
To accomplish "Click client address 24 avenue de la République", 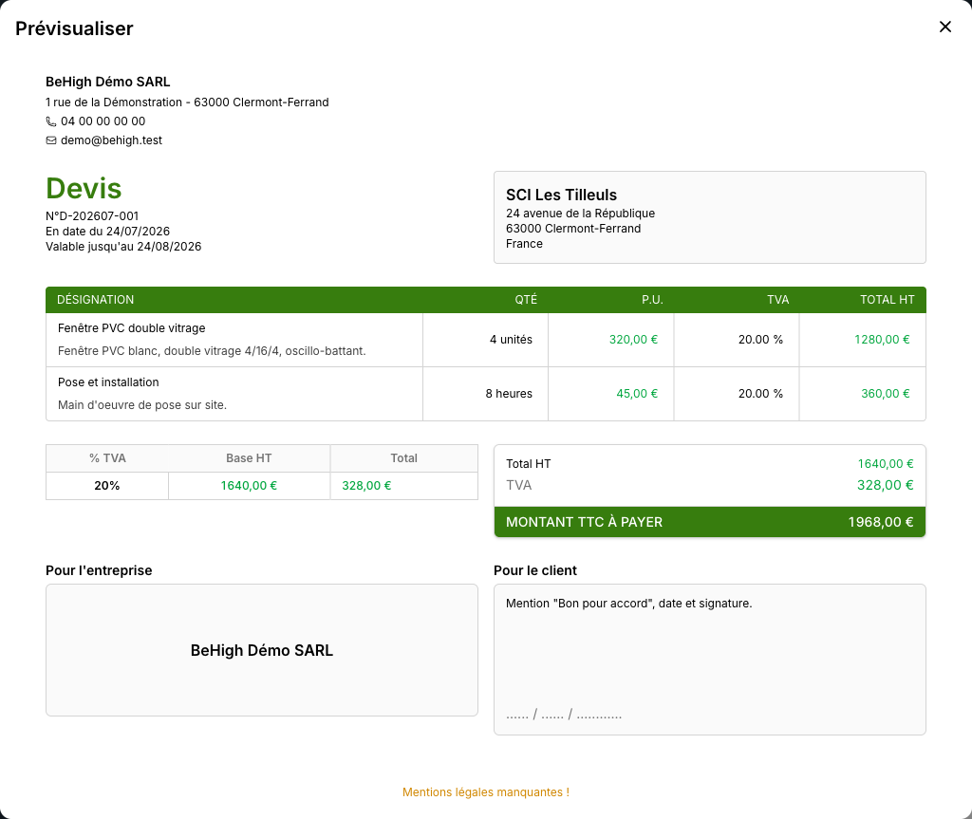I will tap(580, 214).
